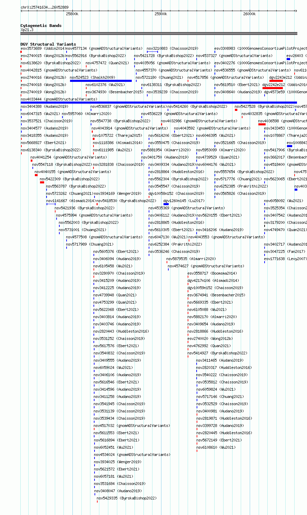Select nsv3539239 (Chaisson2019)
This screenshot has height=515, width=307.
pyautogui.click(x=172, y=92)
